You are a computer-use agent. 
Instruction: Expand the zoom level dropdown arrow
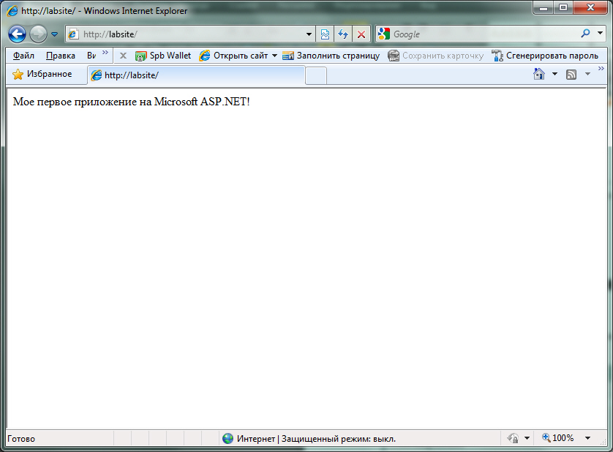point(587,438)
